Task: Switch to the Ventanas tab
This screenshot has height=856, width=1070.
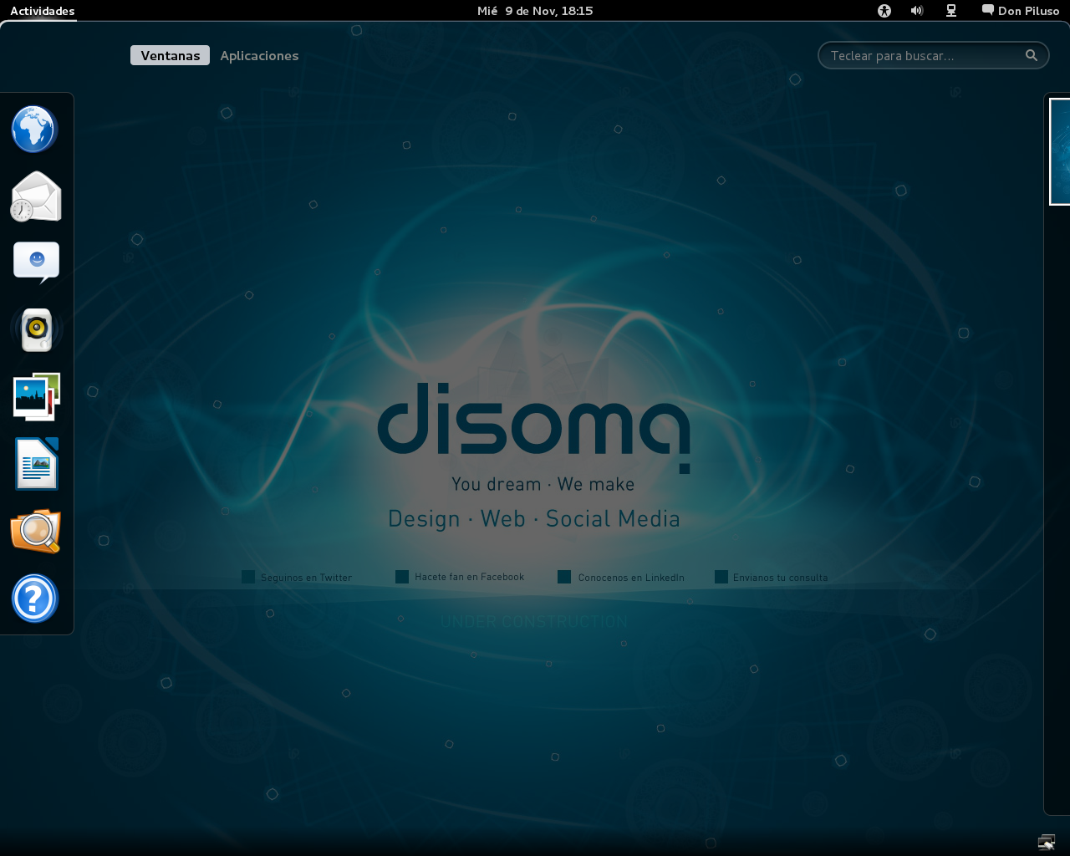Action: (x=170, y=55)
